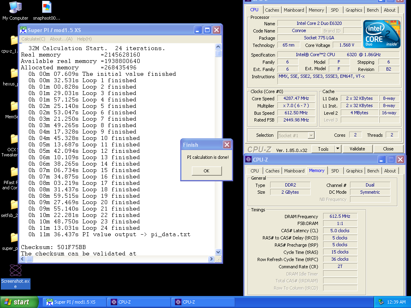Open the Calculate(C) menu

[33, 39]
